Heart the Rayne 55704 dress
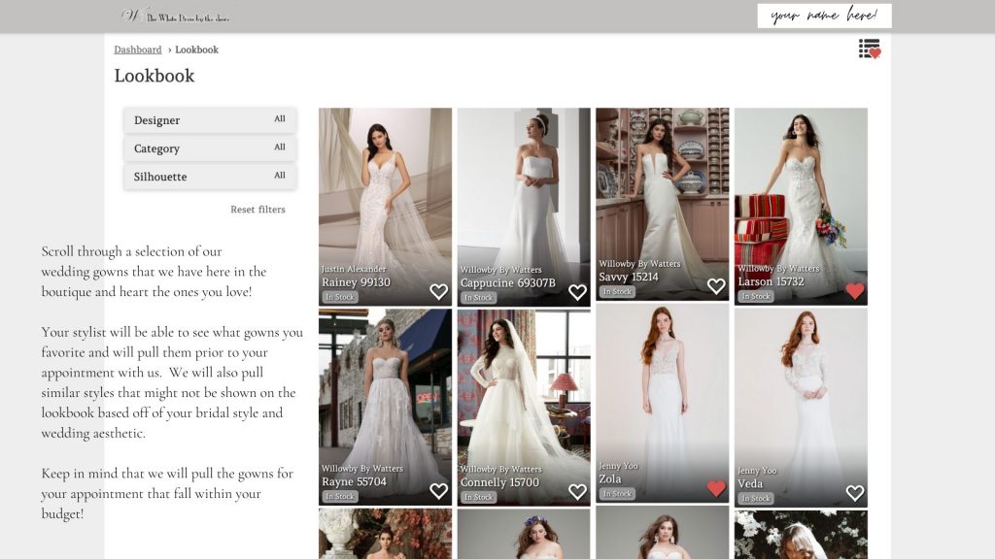The image size is (995, 559). (x=438, y=491)
